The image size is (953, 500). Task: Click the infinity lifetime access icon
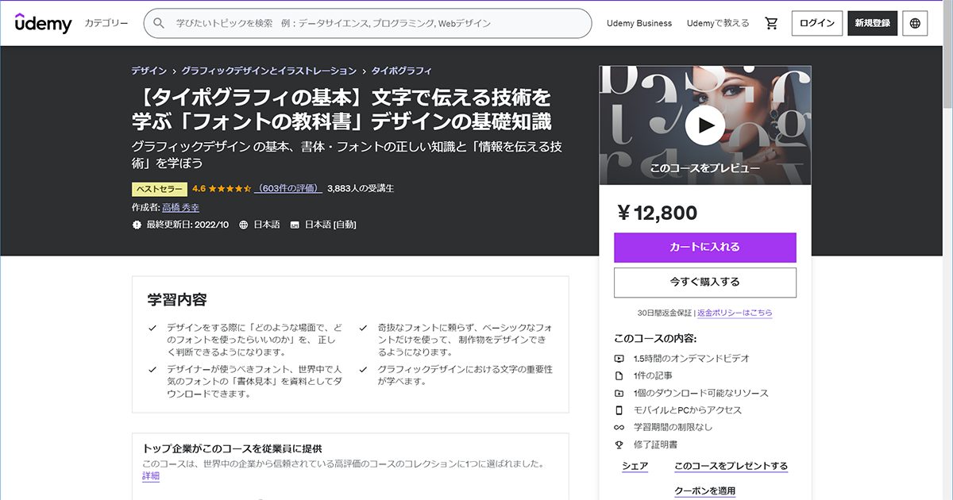619,428
